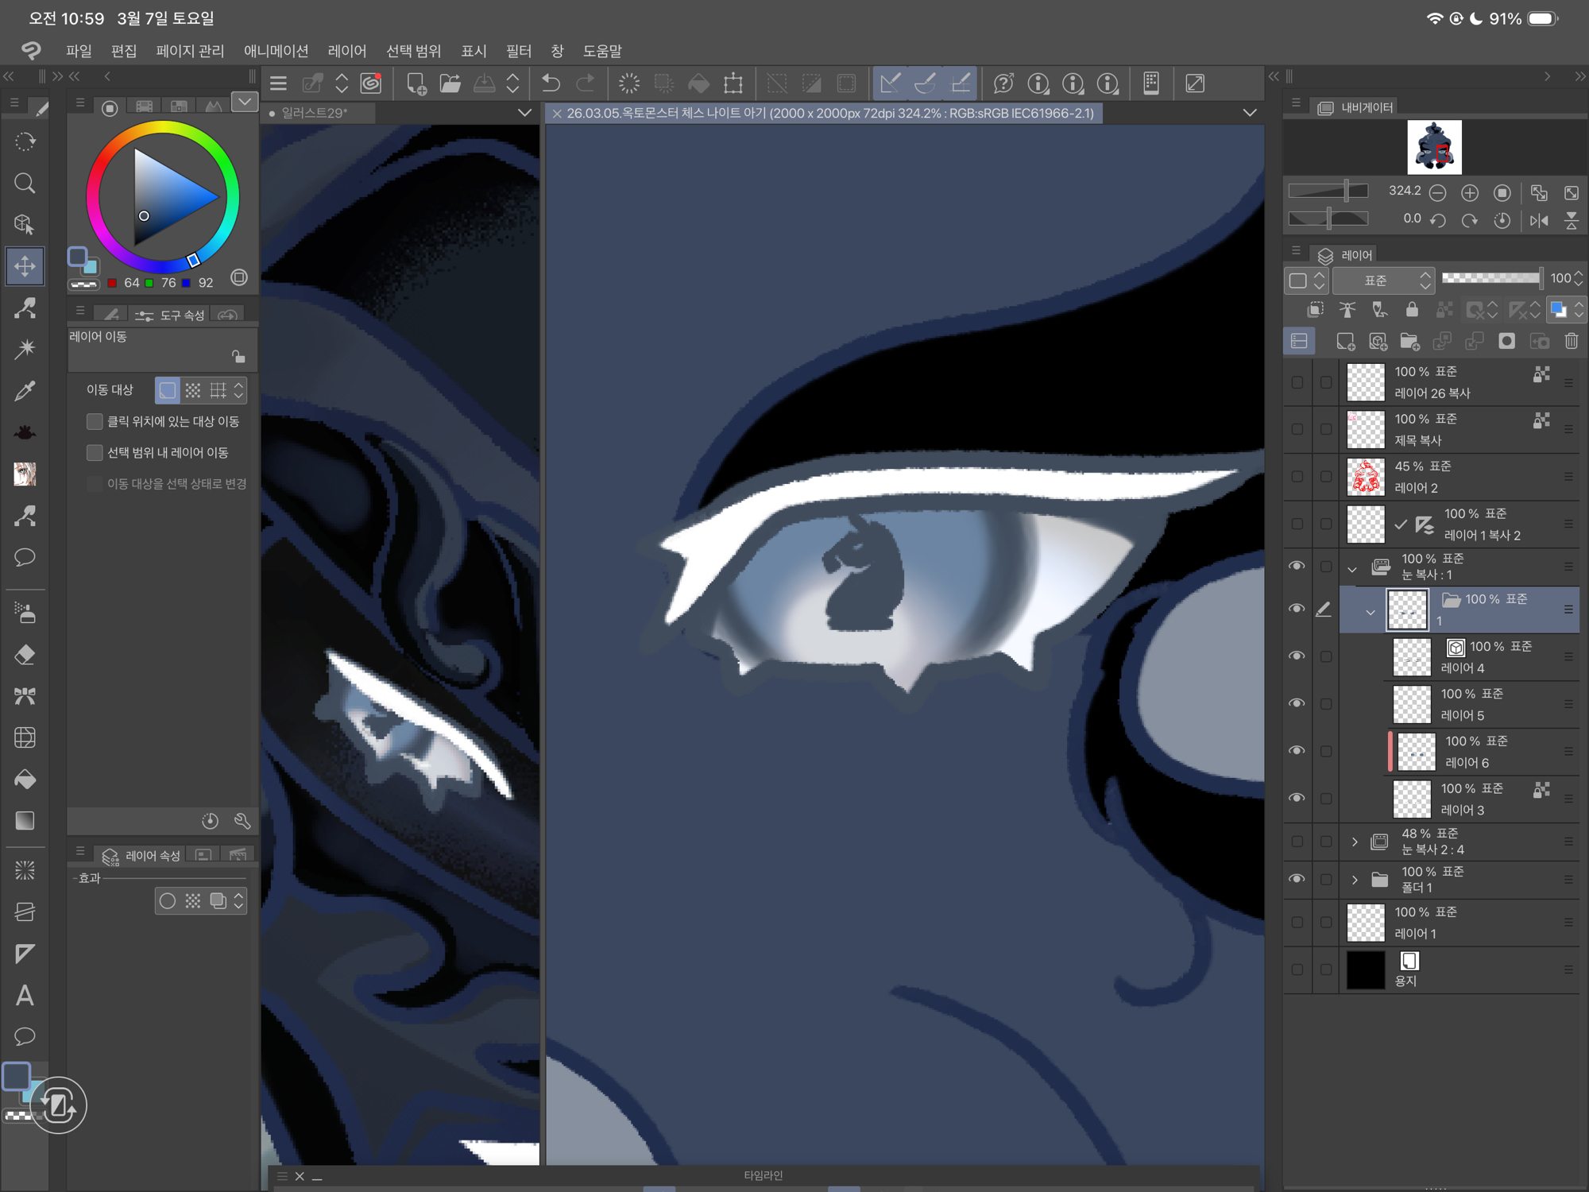This screenshot has width=1589, height=1192.
Task: Click the Navigator canvas thumbnail
Action: 1434,147
